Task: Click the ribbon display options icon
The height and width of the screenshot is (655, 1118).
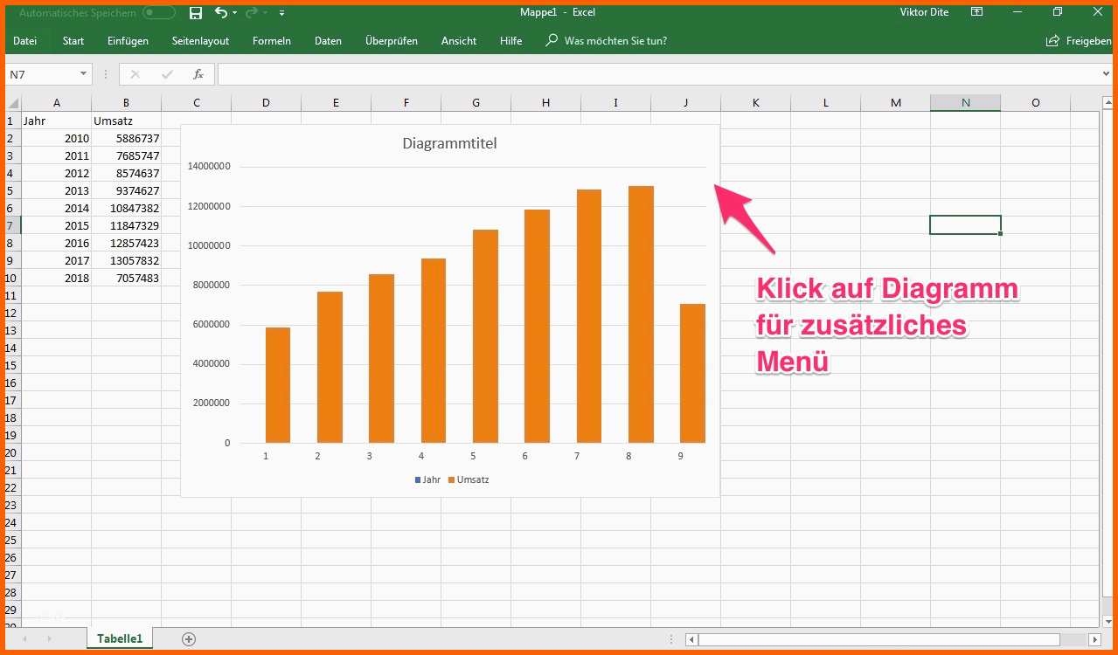Action: 976,12
